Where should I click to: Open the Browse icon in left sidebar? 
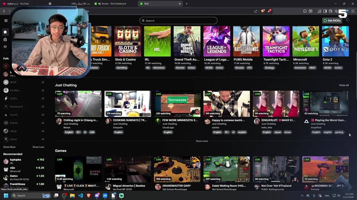5,40
